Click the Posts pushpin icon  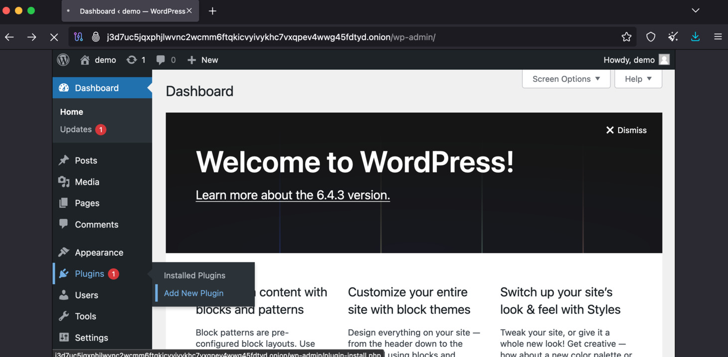tap(64, 161)
